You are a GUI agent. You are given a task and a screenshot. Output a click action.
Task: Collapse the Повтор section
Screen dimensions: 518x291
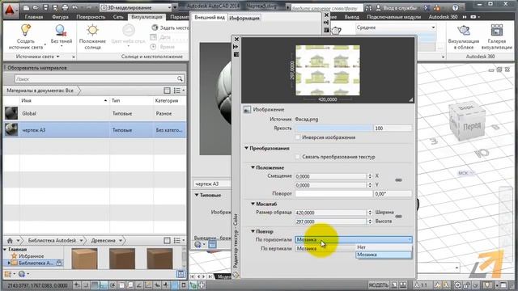tap(253, 231)
